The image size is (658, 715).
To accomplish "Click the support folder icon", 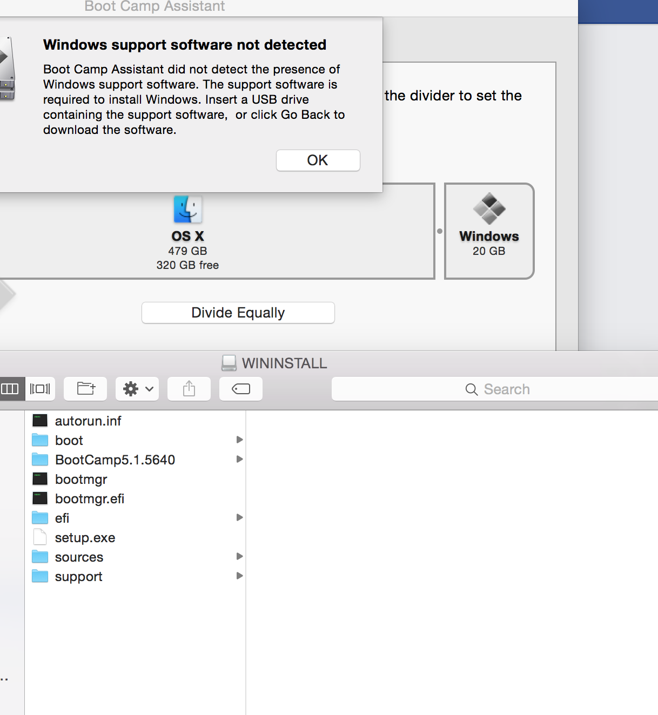I will [x=40, y=576].
